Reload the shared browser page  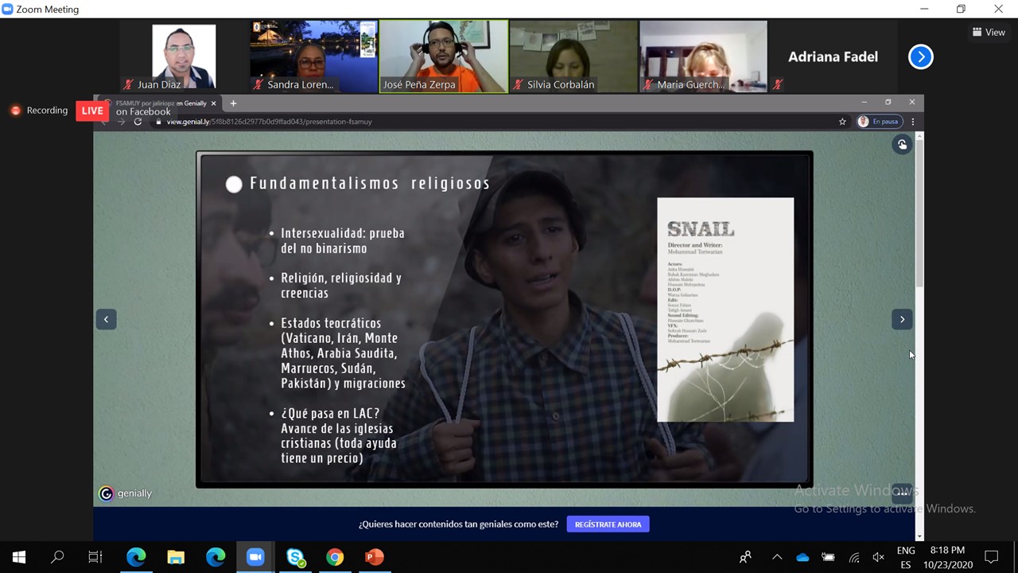[x=138, y=122]
